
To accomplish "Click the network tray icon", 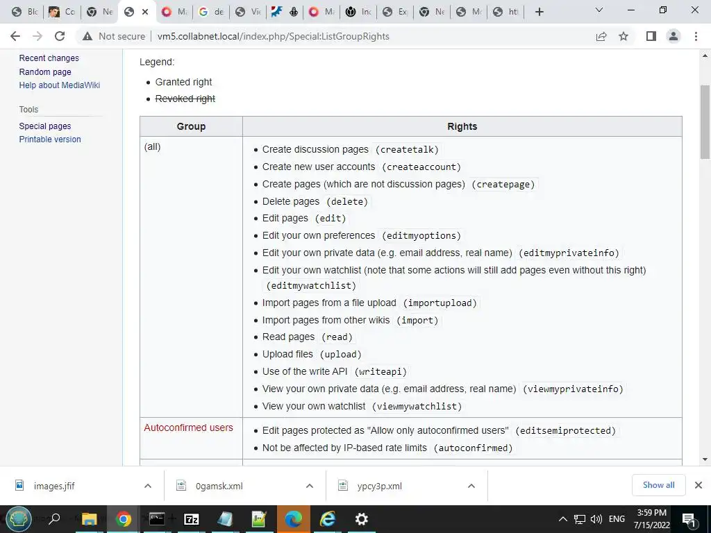I will click(x=579, y=519).
